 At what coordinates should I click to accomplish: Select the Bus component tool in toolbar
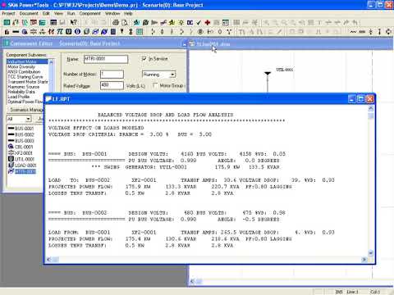(x=16, y=32)
